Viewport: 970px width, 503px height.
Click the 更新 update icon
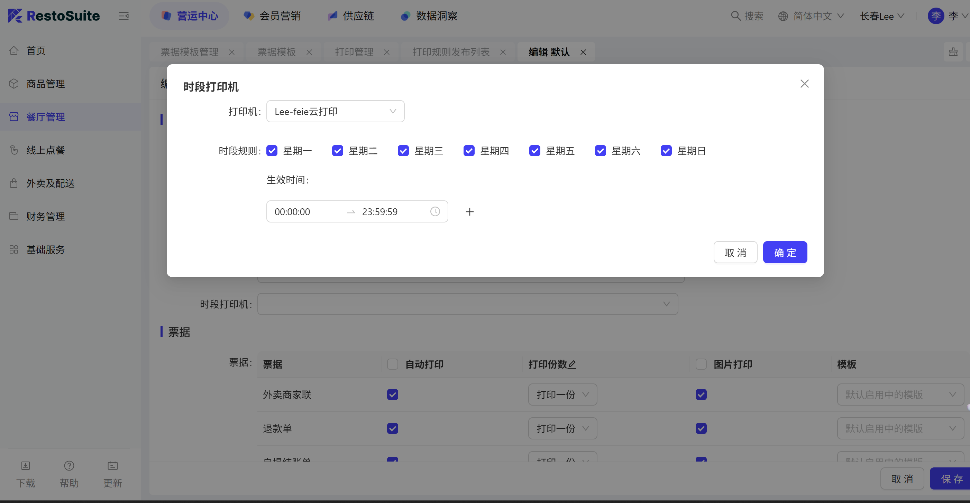(112, 466)
